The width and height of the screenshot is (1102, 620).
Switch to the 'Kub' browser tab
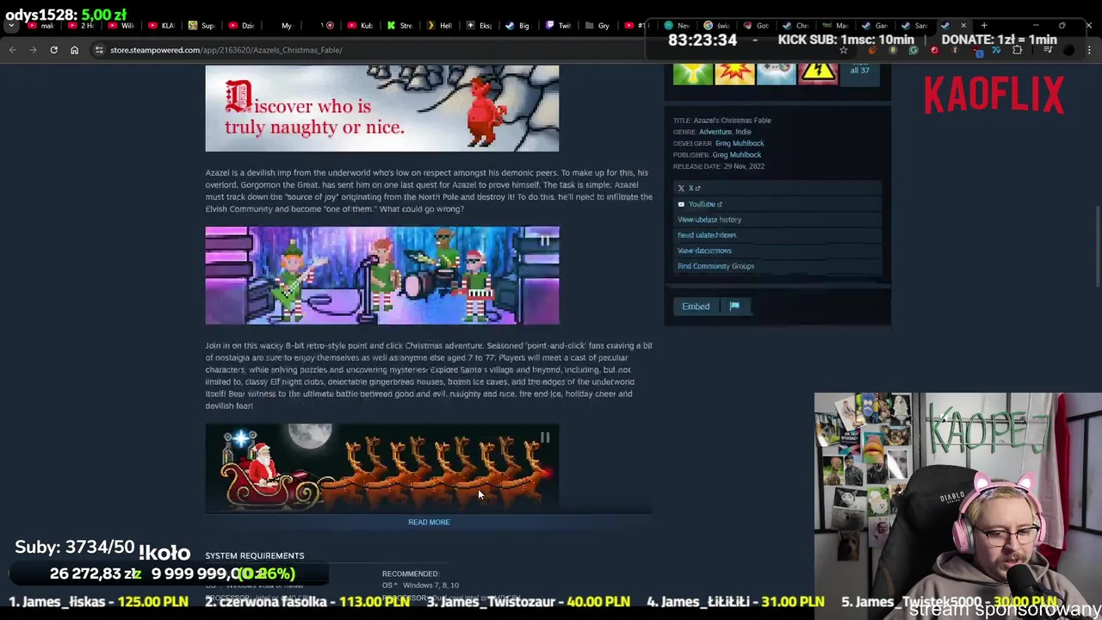pyautogui.click(x=361, y=25)
